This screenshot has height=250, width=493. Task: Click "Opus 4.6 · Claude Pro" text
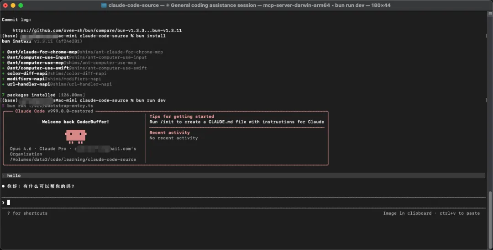(38, 148)
